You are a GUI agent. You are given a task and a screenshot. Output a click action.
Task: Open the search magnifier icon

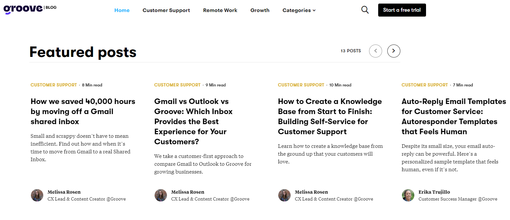point(365,10)
